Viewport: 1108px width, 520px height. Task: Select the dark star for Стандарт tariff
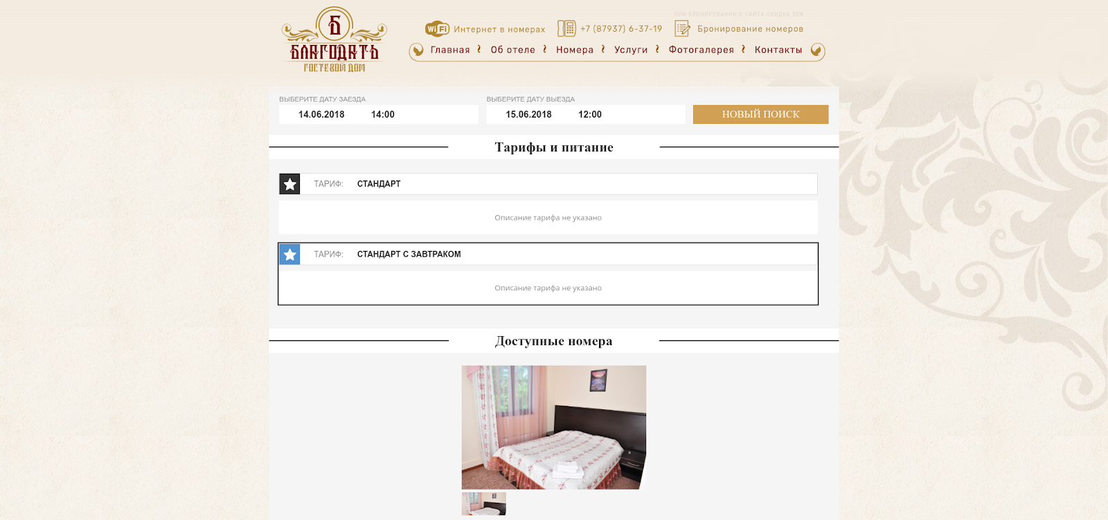click(x=289, y=184)
